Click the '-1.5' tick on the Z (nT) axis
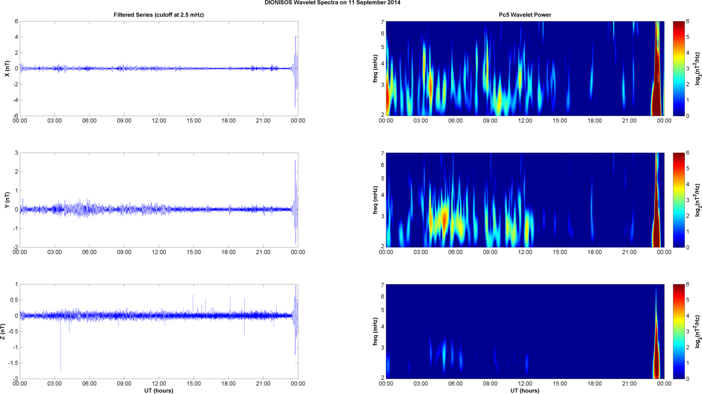Screen dimensions: 702x394 (13, 363)
